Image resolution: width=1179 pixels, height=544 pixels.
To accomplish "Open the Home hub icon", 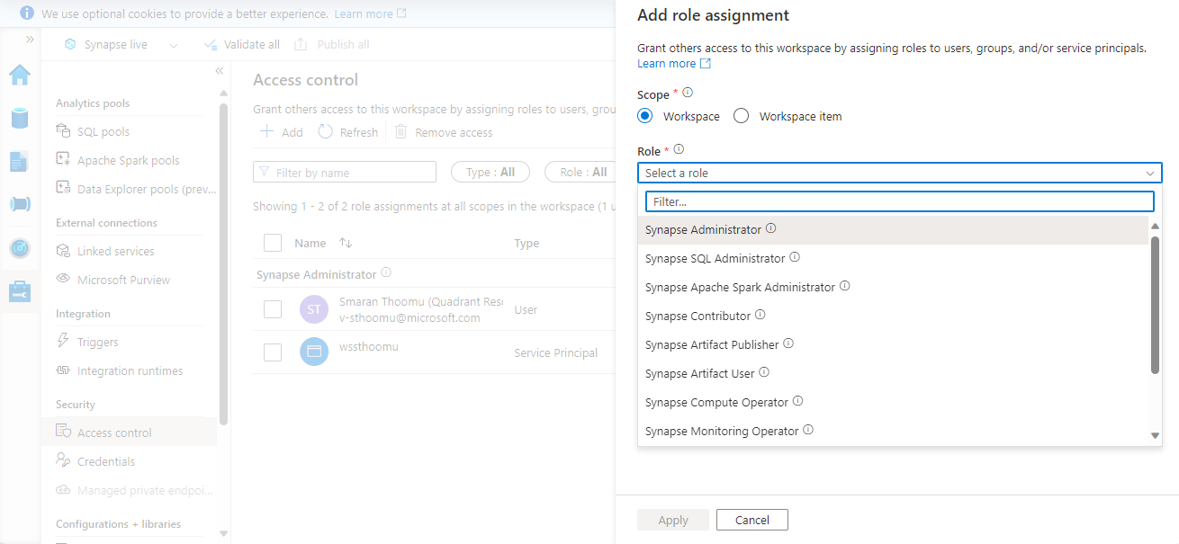I will (x=20, y=75).
